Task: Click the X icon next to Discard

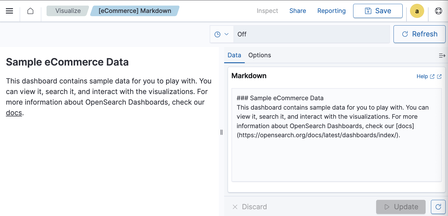Action: coord(235,207)
